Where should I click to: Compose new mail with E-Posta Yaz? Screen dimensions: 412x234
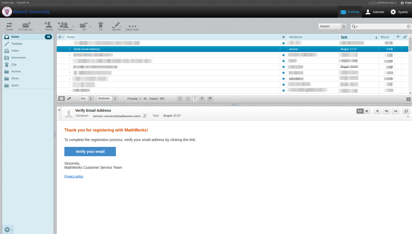(x=26, y=26)
